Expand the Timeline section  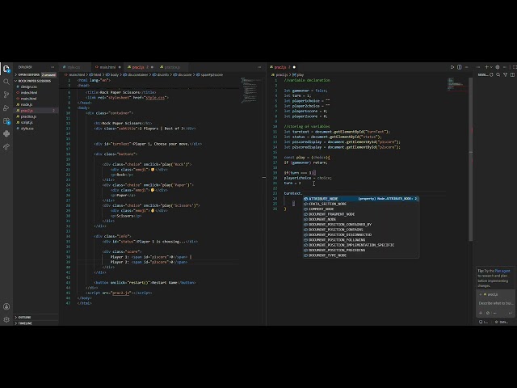point(36,323)
